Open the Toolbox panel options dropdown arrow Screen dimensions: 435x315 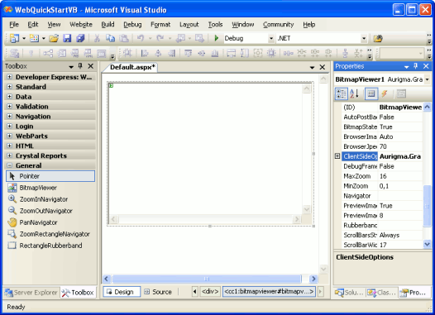click(x=71, y=66)
